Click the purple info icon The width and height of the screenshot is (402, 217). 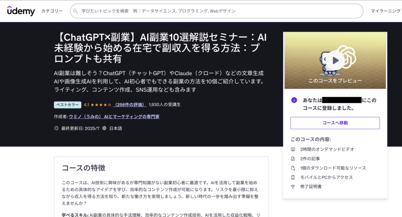click(294, 100)
